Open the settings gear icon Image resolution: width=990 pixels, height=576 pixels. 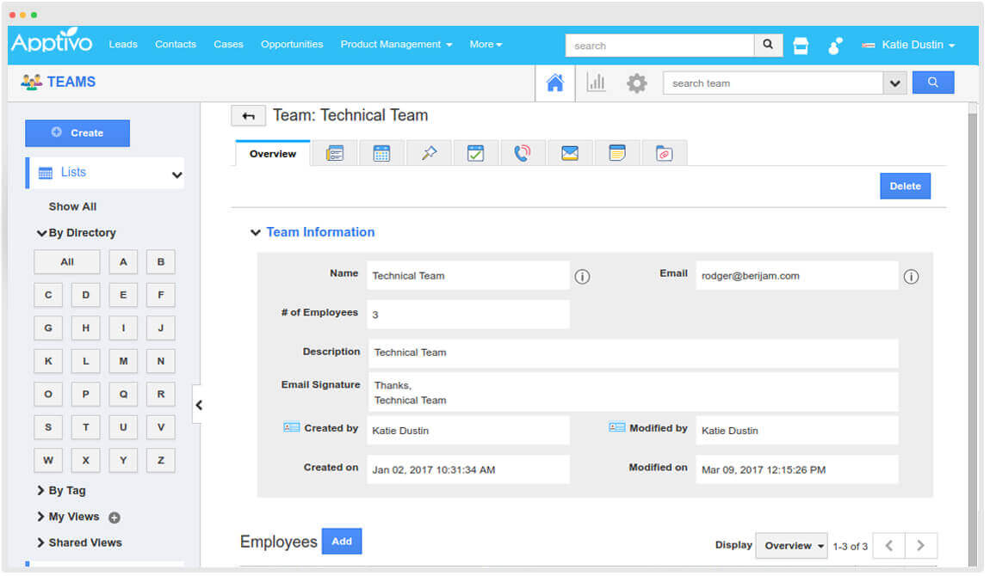[x=637, y=83]
